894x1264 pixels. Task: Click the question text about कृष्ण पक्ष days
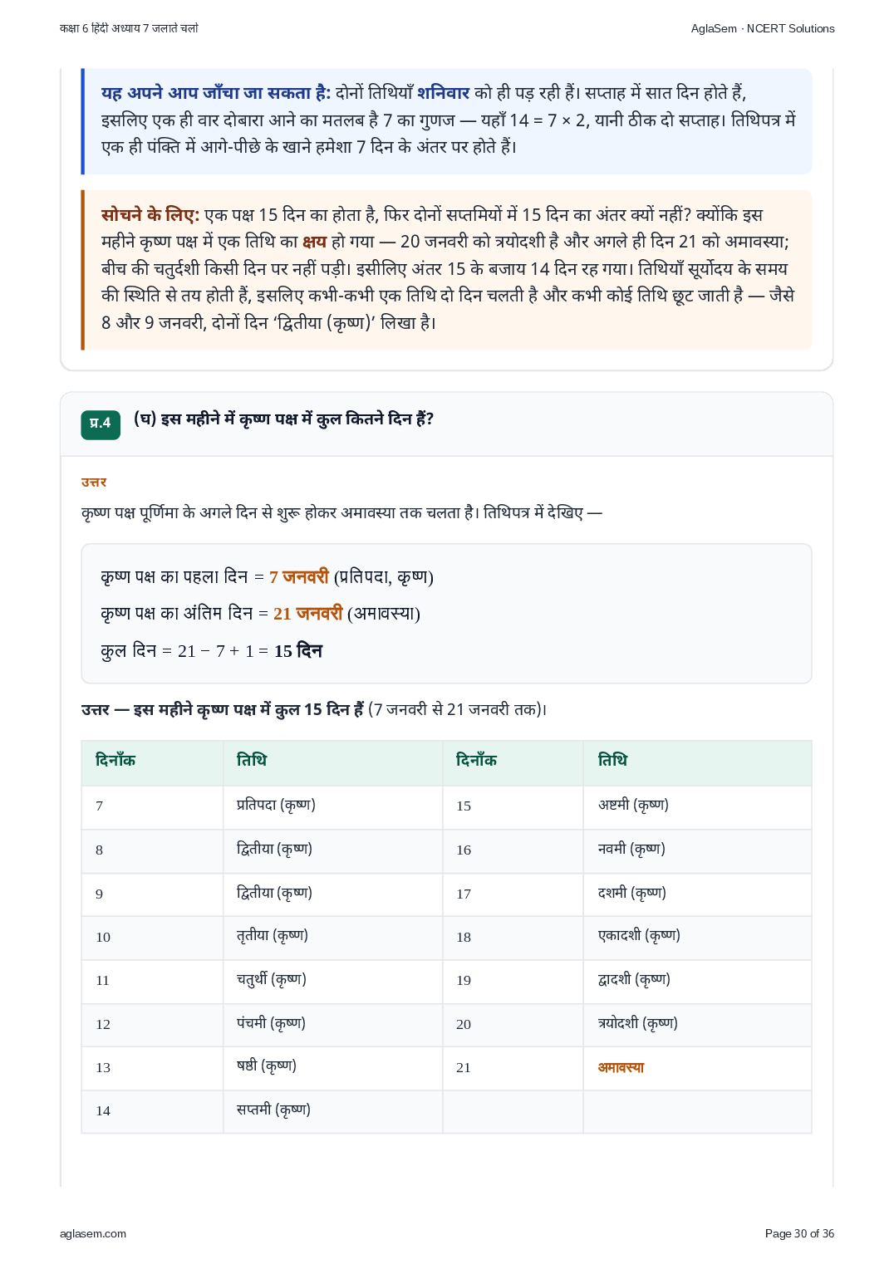284,419
